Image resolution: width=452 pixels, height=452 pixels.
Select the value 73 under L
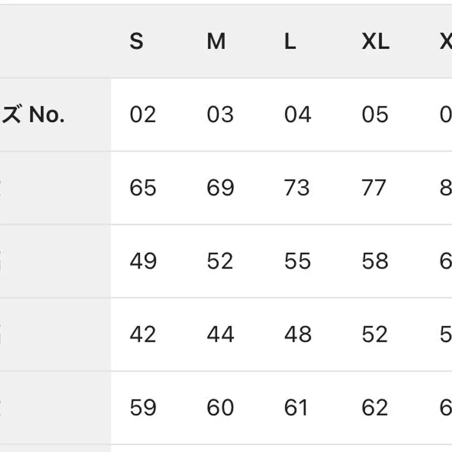[297, 188]
